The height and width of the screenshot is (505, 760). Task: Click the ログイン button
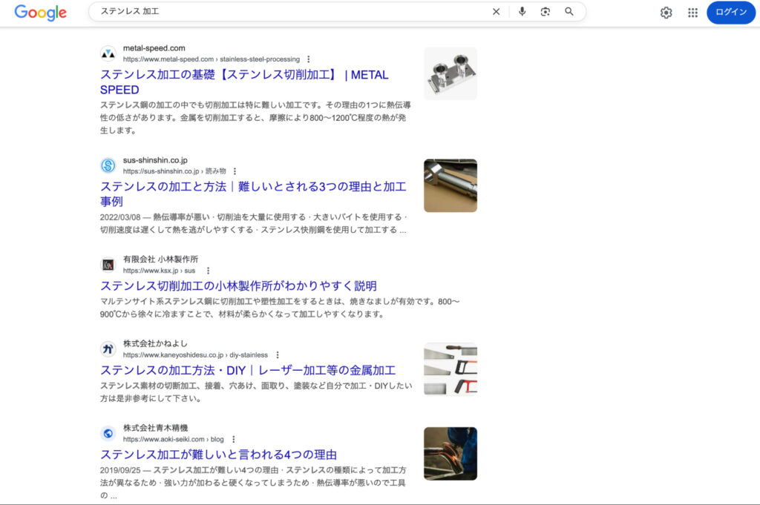pos(731,12)
